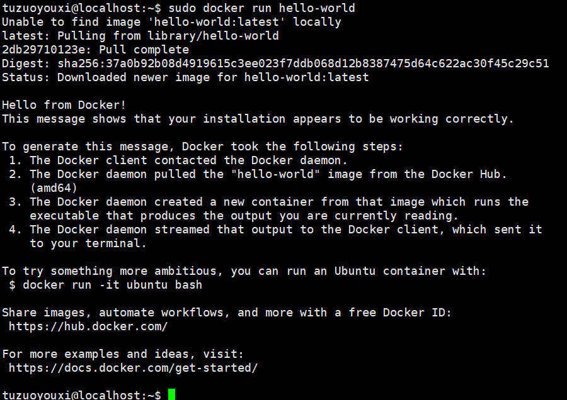This screenshot has width=567, height=400.
Task: Click the 'latest: Pulling from library/hello-world' line
Action: [x=140, y=36]
